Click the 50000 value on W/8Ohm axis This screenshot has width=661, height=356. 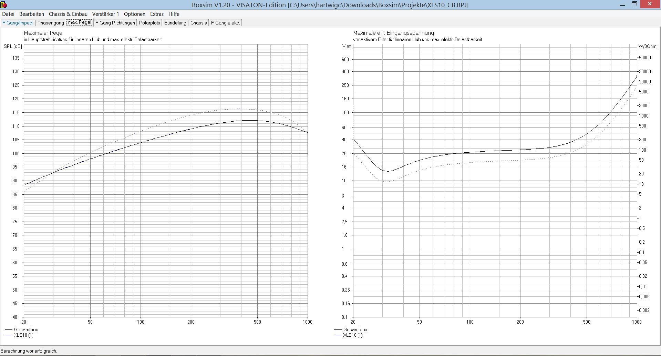pos(645,58)
